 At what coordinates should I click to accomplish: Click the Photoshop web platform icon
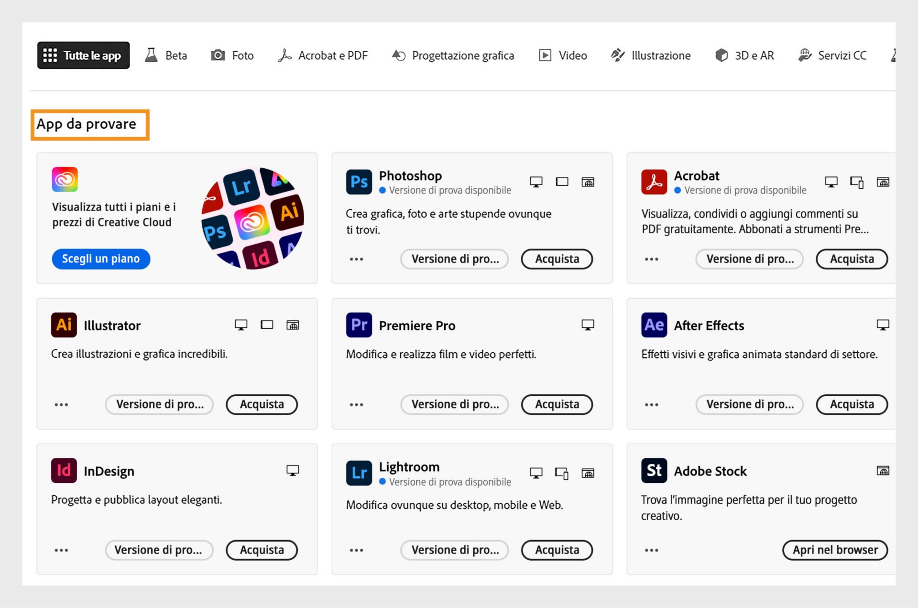tap(588, 182)
